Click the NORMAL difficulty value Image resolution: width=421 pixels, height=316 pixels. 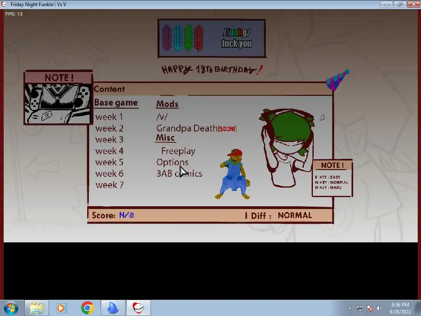294,215
